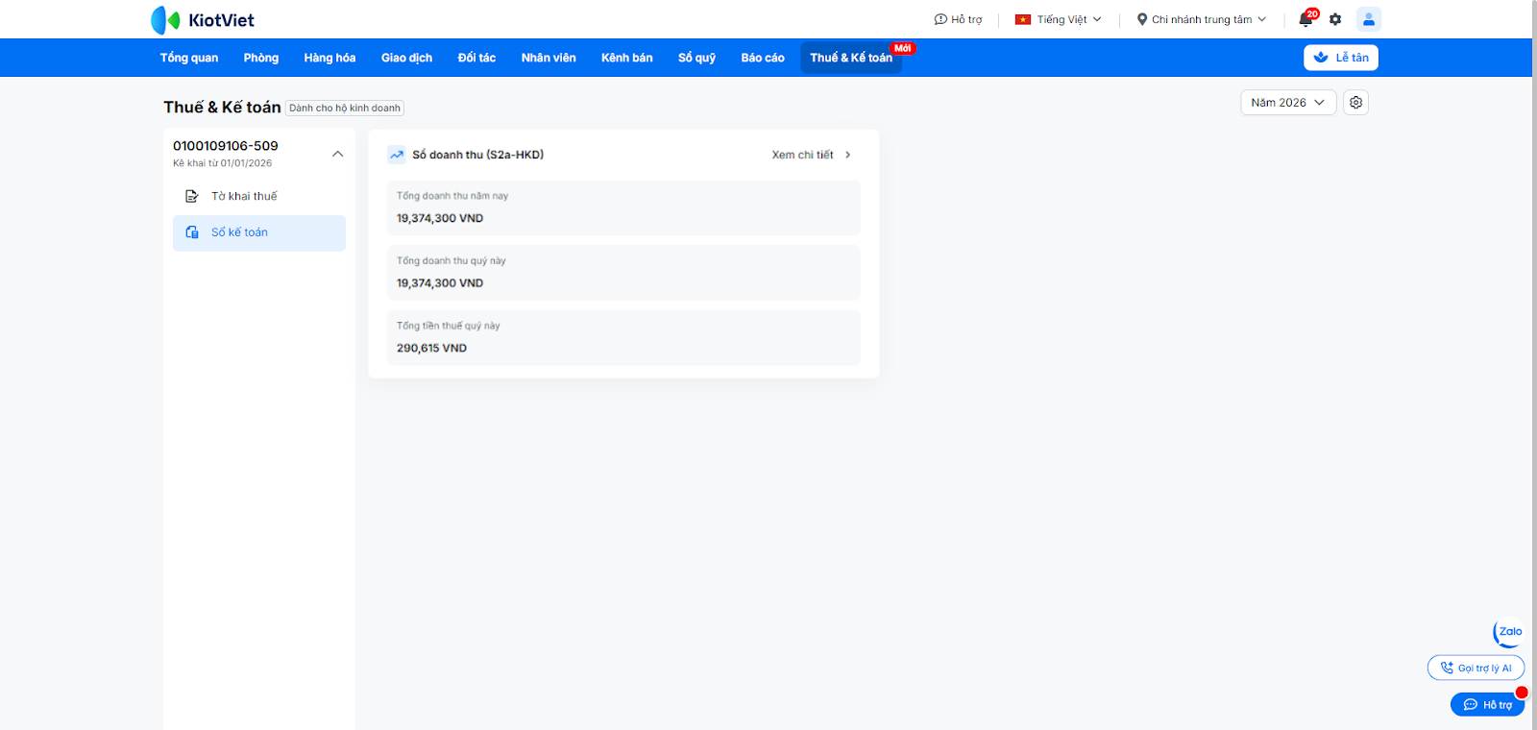This screenshot has height=730, width=1537.
Task: Click the Tổng tiền thuế quý này card
Action: (x=623, y=338)
